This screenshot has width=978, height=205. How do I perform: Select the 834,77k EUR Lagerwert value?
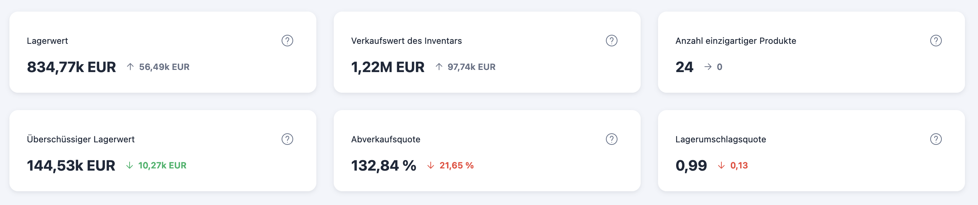(71, 67)
